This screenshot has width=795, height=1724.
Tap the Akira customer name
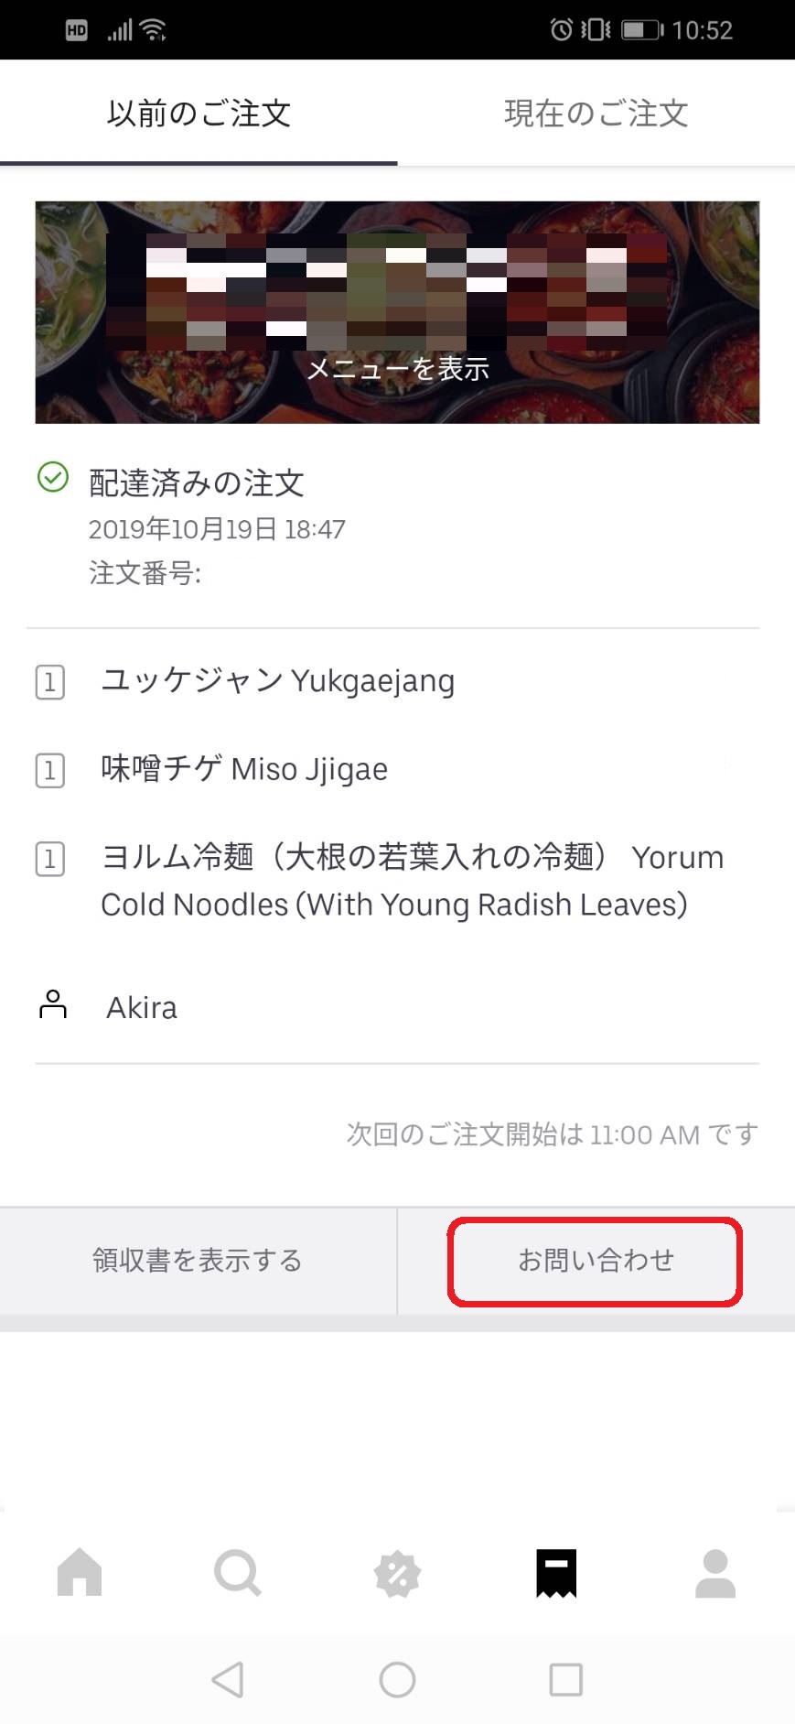point(142,1007)
